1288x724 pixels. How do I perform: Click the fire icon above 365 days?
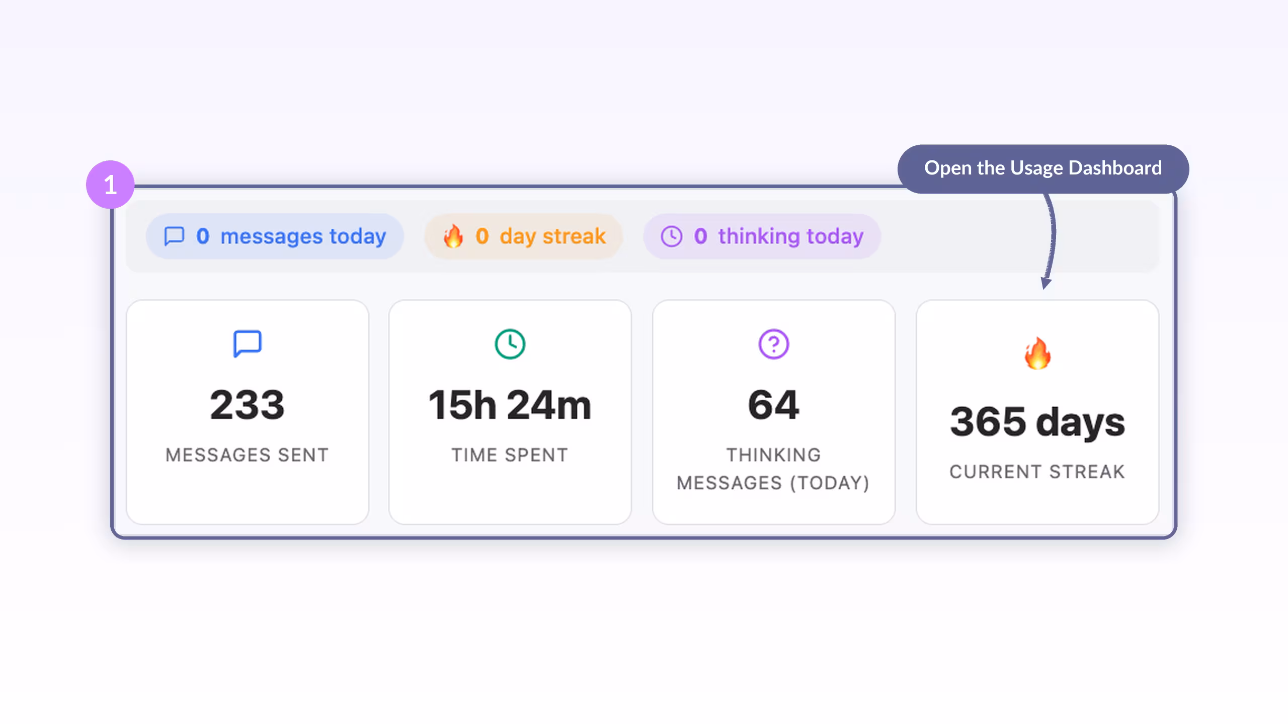click(1037, 353)
